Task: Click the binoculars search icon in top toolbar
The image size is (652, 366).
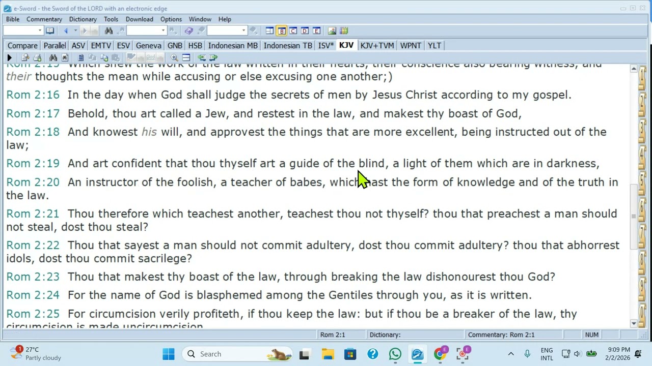Action: (108, 31)
